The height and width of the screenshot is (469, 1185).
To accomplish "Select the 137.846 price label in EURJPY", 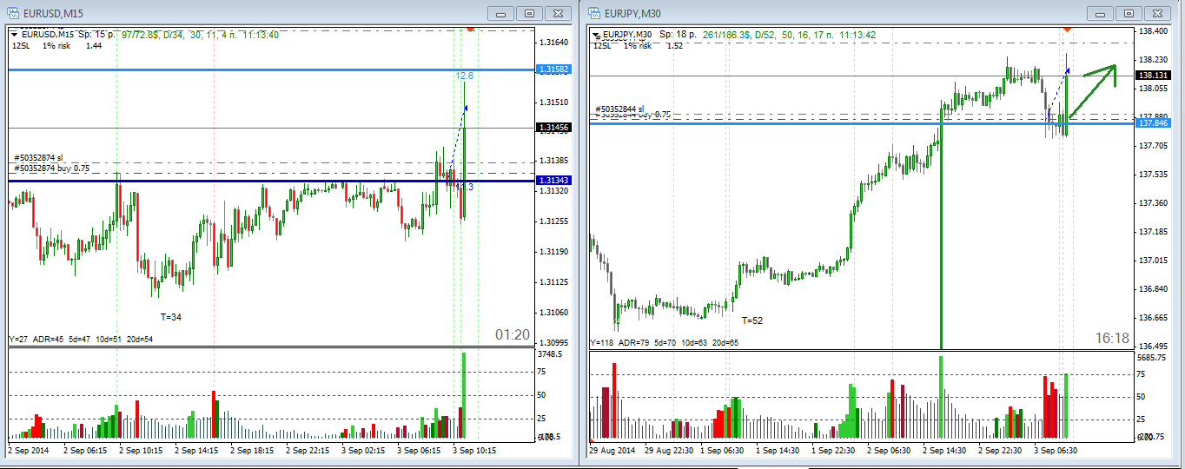I will [x=1153, y=123].
